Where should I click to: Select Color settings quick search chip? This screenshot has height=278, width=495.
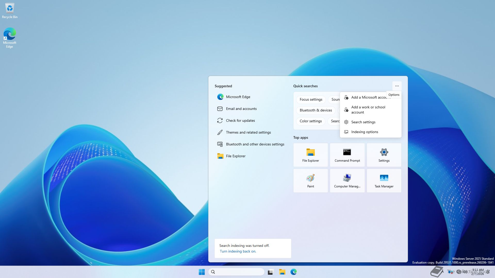coord(310,121)
